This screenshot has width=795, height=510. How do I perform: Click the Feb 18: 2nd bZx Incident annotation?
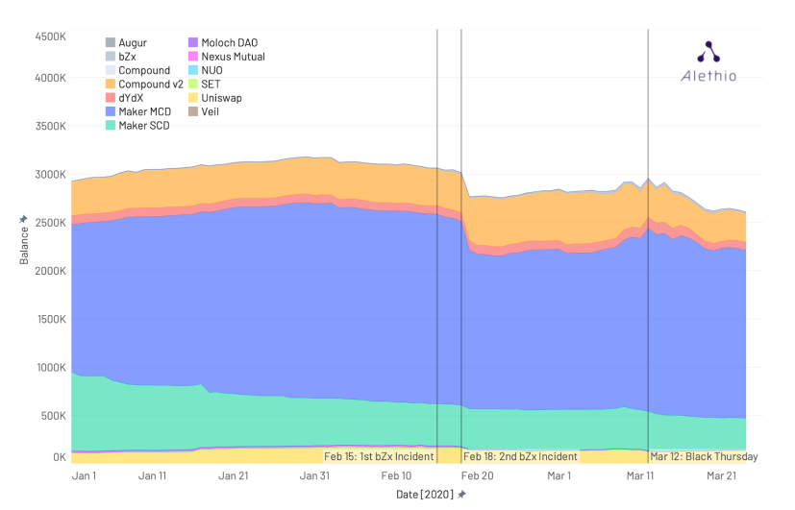click(x=520, y=456)
